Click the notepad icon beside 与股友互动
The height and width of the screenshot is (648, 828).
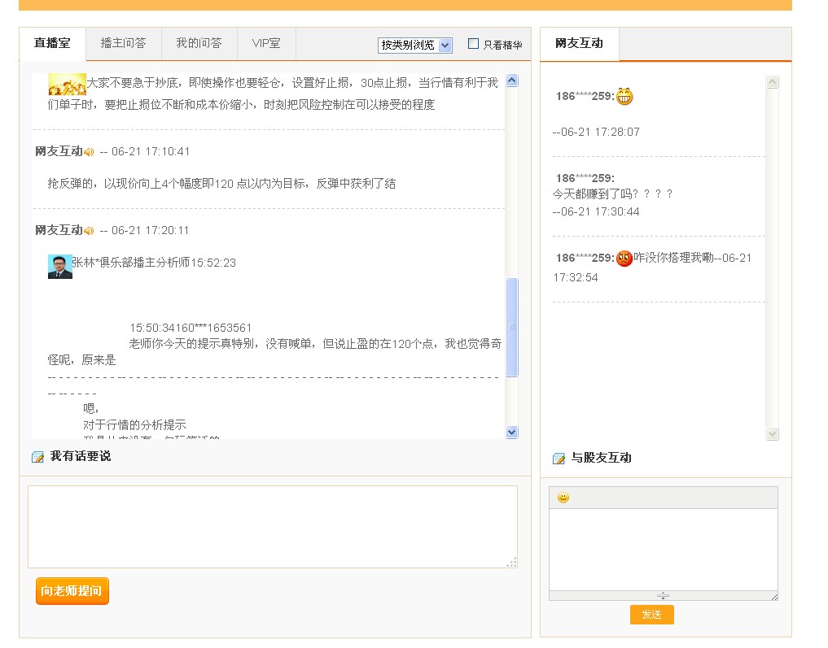[x=559, y=459]
